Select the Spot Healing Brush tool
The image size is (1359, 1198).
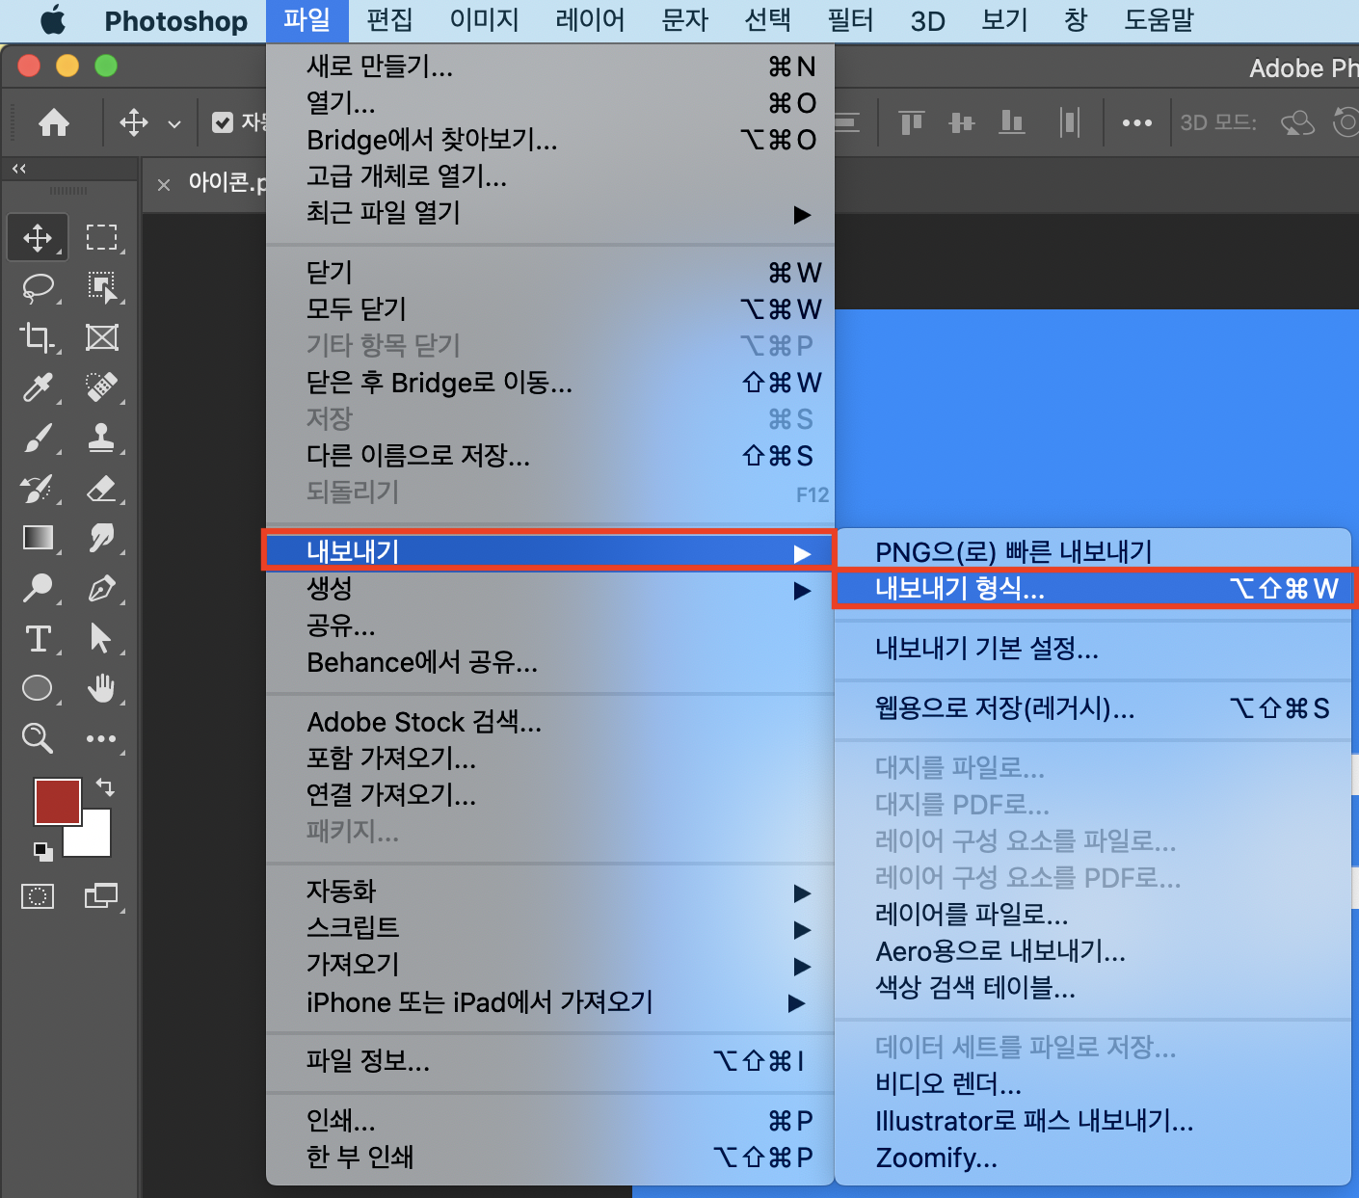(x=101, y=387)
